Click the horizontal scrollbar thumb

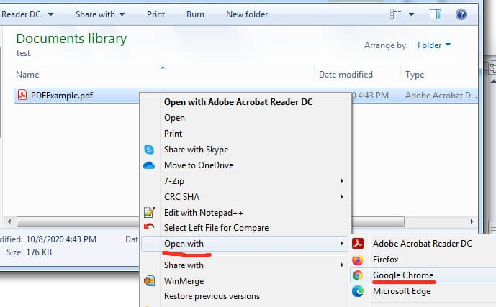click(x=210, y=221)
